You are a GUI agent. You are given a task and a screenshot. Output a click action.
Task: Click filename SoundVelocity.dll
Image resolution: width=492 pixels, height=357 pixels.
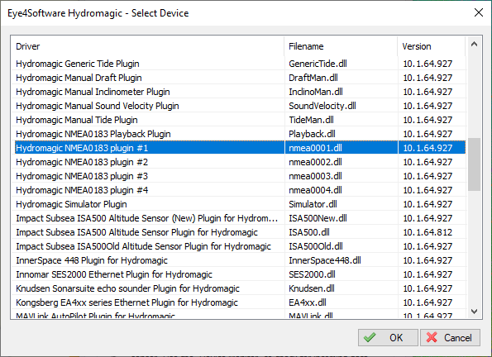click(x=322, y=106)
